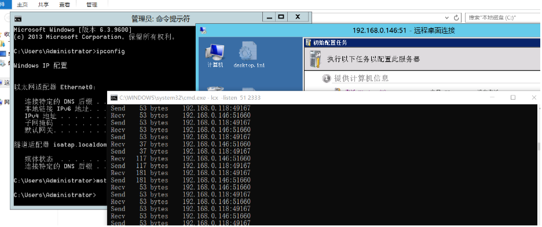Click the 管理员: 命令提示符 title text

pyautogui.click(x=160, y=19)
